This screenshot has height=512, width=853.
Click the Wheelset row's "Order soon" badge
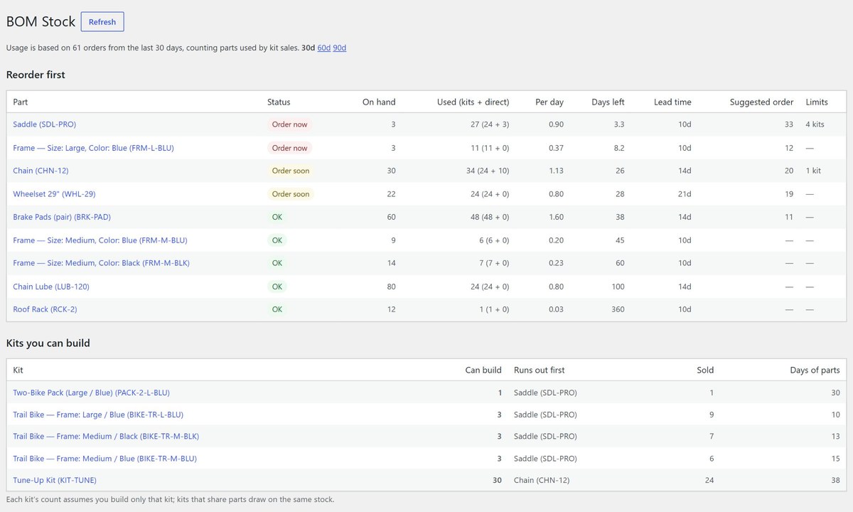[x=291, y=194]
